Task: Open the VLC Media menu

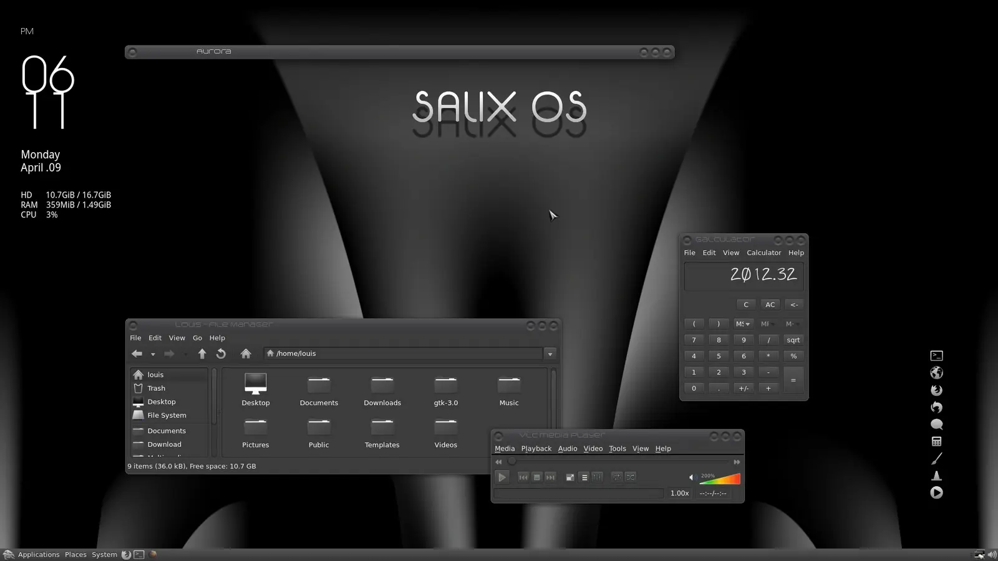Action: tap(505, 449)
